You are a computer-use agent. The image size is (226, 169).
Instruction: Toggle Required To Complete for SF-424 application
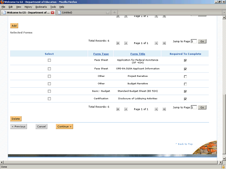(185, 61)
